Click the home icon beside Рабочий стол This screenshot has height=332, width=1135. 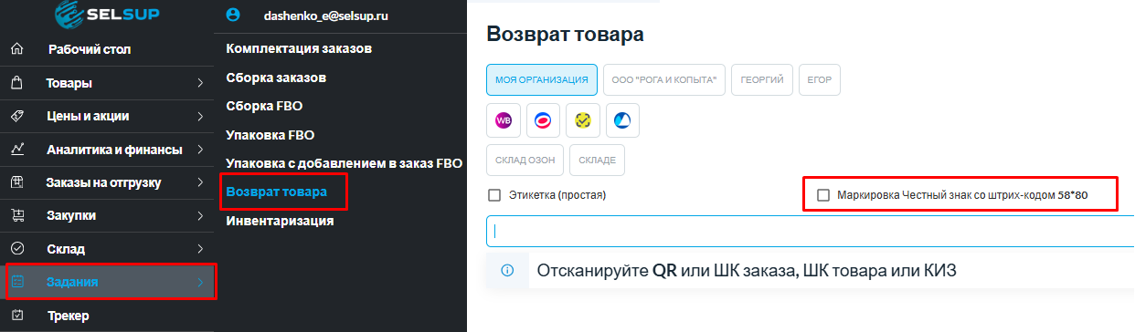tap(16, 49)
